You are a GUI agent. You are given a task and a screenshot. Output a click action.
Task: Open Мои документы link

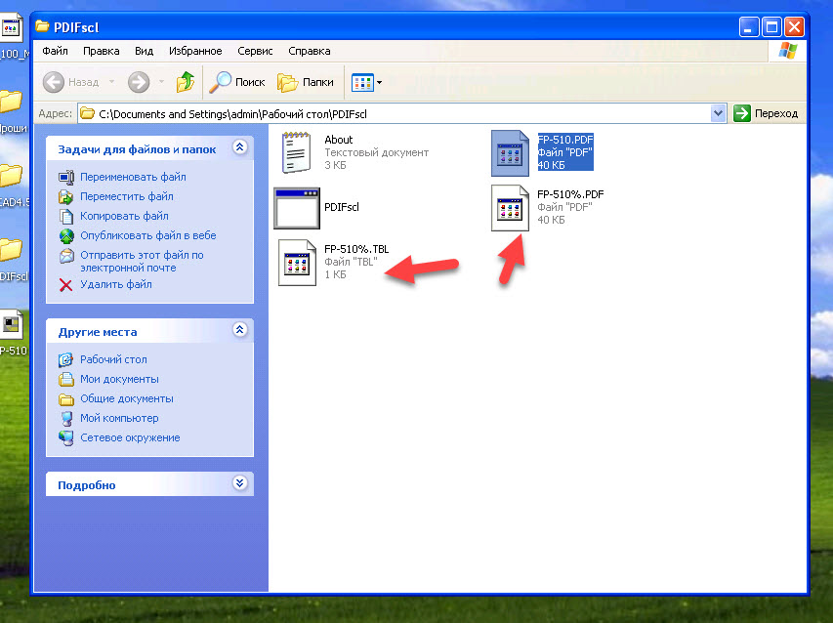click(x=119, y=379)
